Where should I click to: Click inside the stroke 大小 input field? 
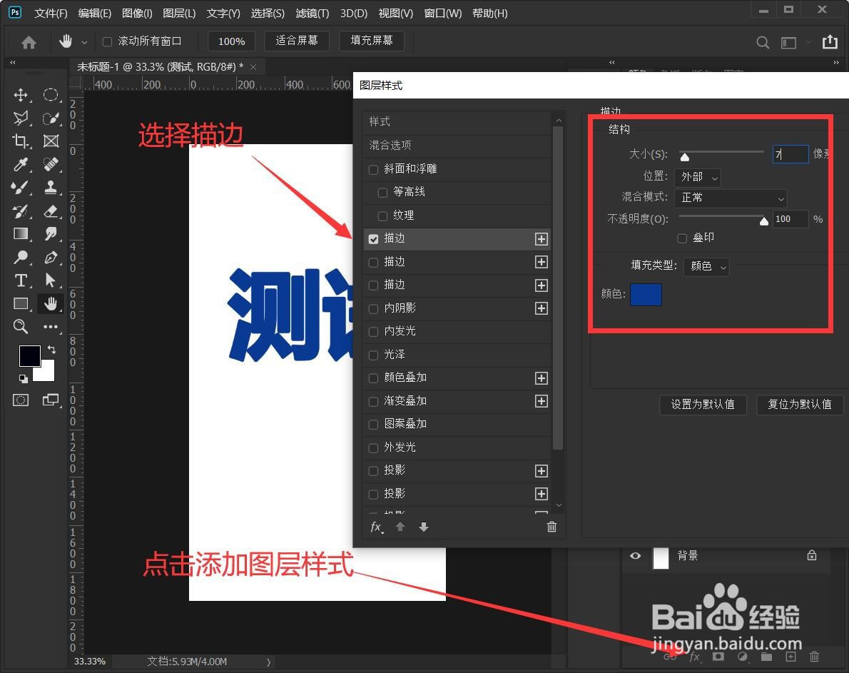click(x=790, y=153)
